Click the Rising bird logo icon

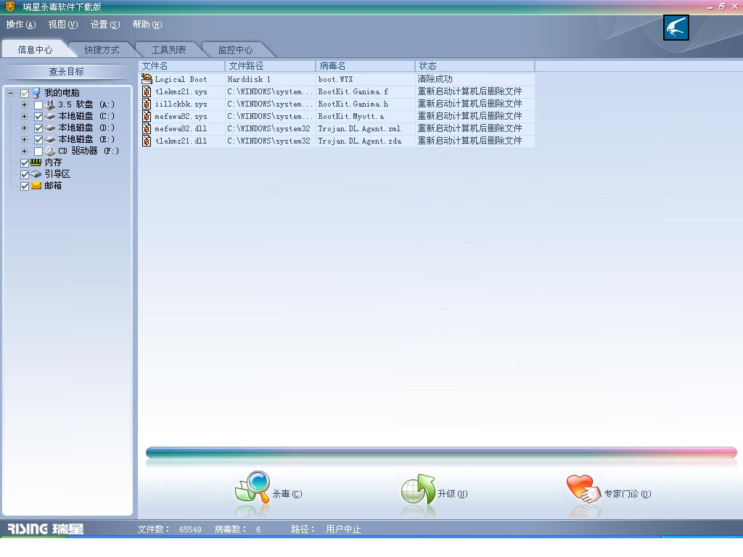click(x=676, y=28)
